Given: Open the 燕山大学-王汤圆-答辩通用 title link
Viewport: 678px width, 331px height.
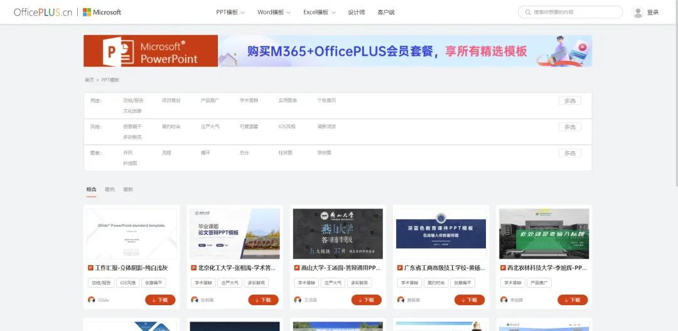Looking at the screenshot, I should click(341, 268).
